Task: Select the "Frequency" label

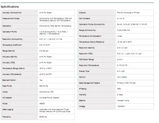Action: point(7,117)
